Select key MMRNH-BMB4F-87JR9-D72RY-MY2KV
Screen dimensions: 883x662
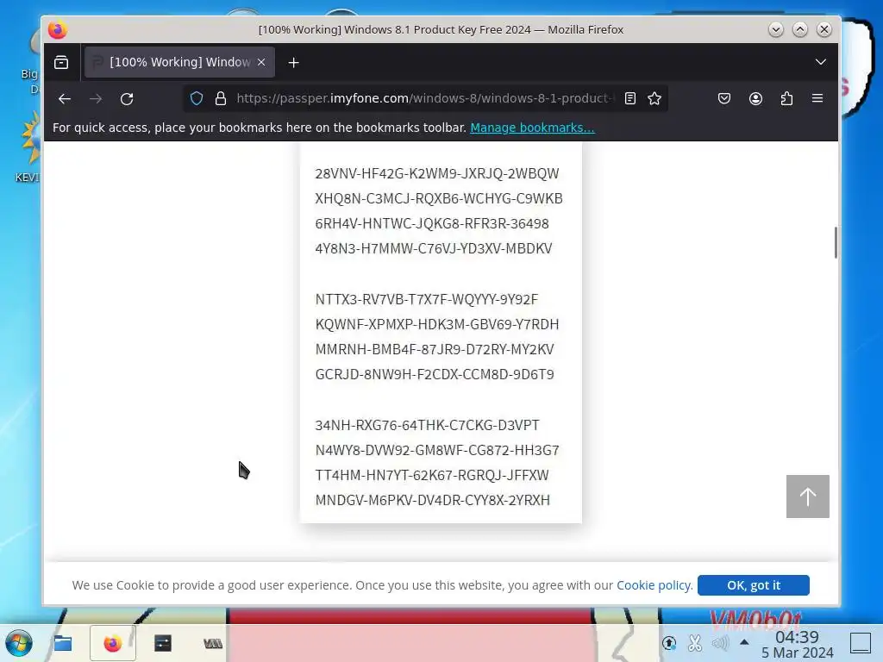pyautogui.click(x=435, y=349)
